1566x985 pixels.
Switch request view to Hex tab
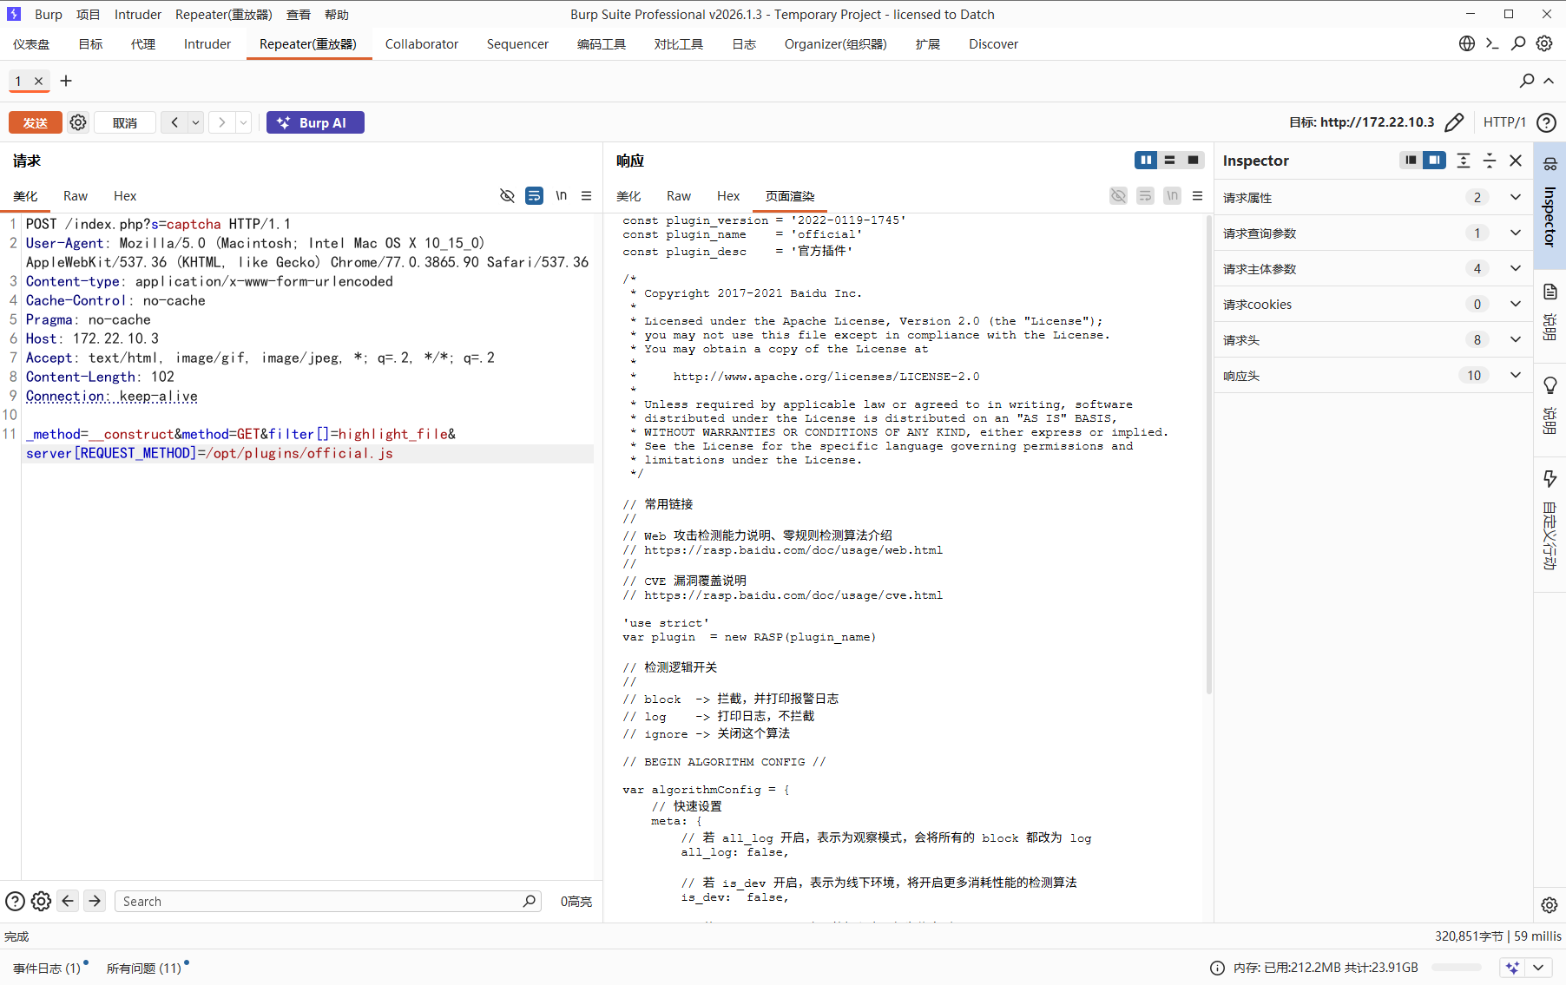(125, 196)
